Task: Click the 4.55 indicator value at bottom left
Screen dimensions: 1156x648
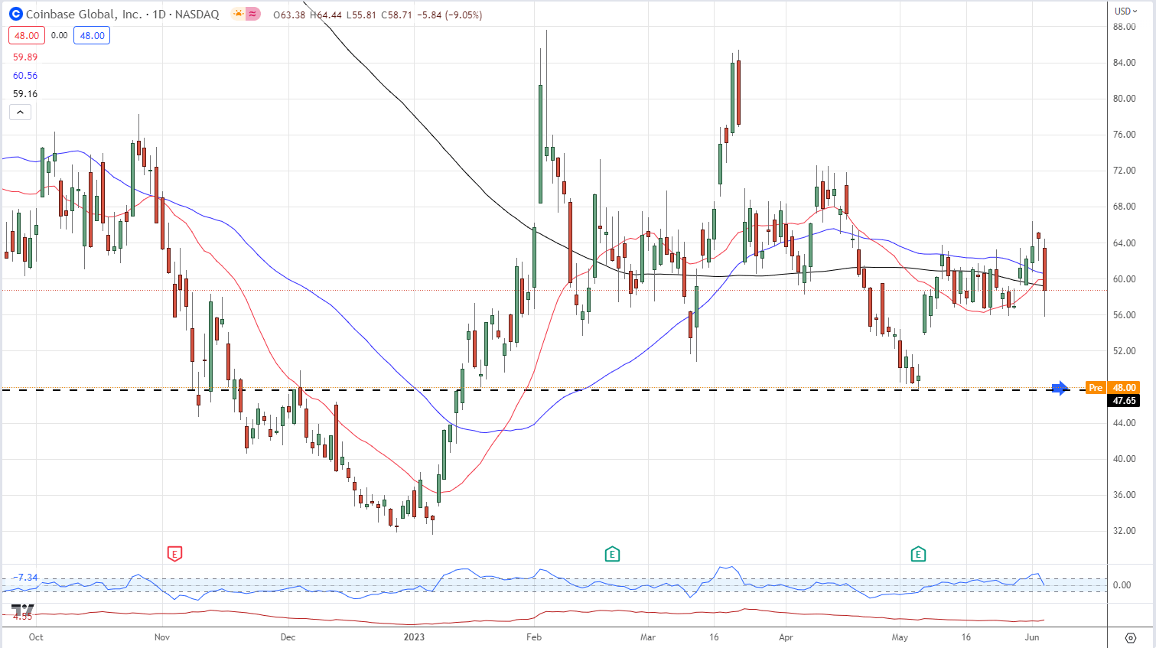Action: (22, 616)
